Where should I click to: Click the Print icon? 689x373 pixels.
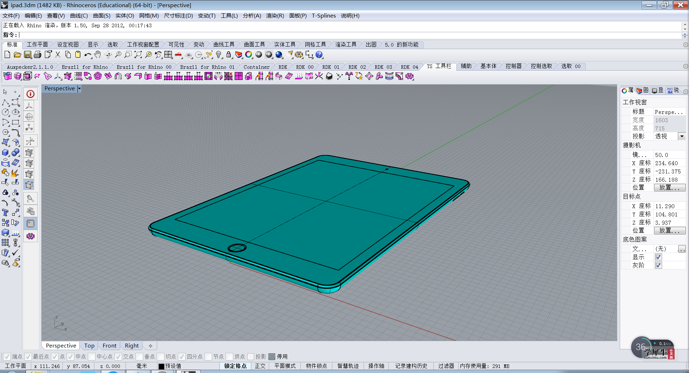[x=37, y=55]
